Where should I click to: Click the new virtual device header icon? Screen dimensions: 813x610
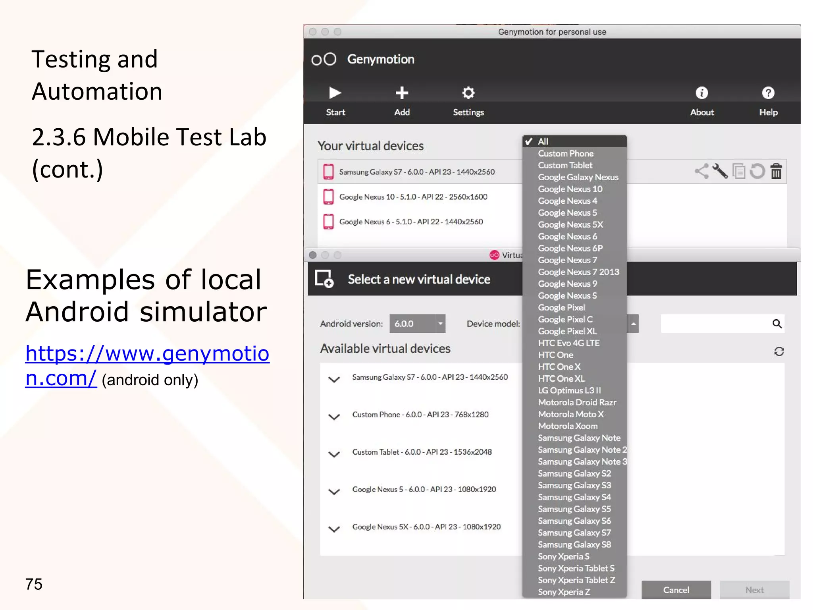pyautogui.click(x=324, y=279)
